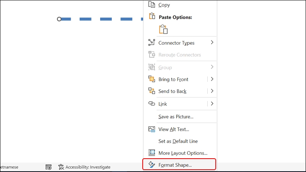Click the Bring to Front icon
This screenshot has height=172, width=306.
click(151, 79)
